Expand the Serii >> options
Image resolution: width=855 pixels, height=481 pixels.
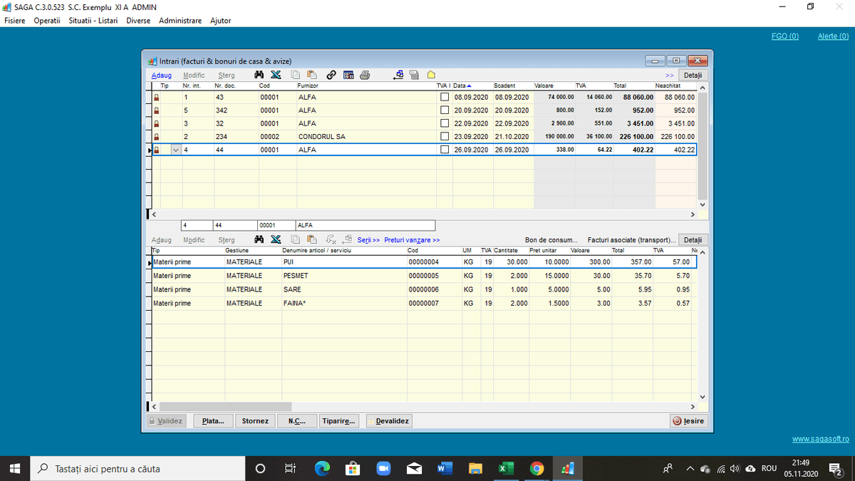[x=368, y=240]
